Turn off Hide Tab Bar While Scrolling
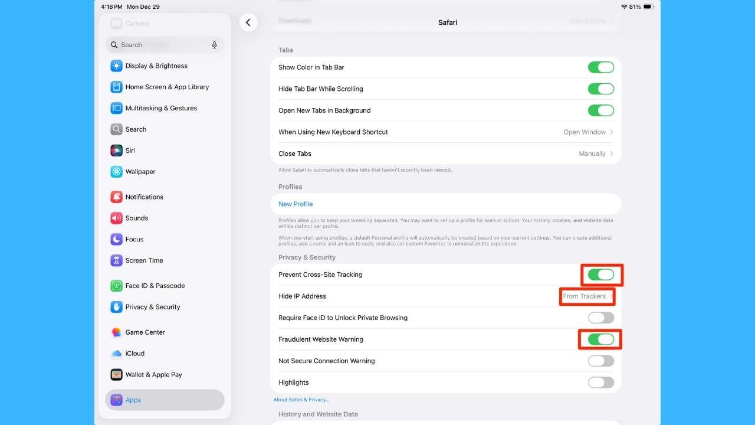The image size is (755, 425). tap(601, 89)
